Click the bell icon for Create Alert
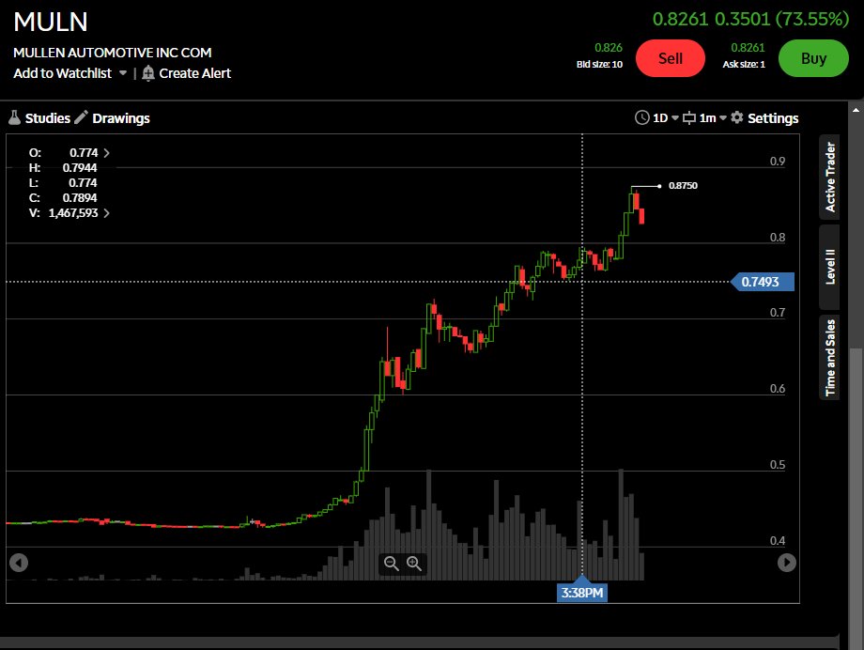864x650 pixels. point(147,73)
